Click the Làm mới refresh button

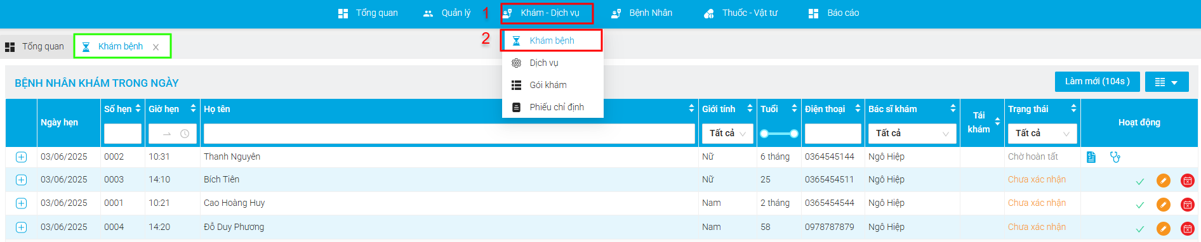pos(1098,82)
